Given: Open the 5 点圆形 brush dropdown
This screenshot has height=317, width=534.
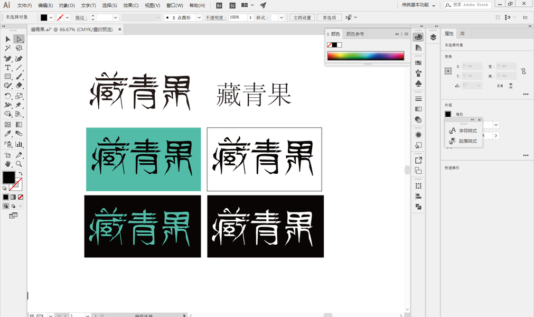Looking at the screenshot, I should [x=200, y=17].
